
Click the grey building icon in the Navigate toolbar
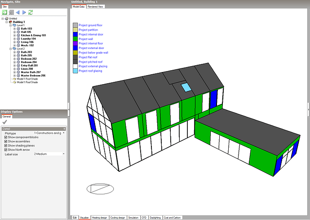pyautogui.click(x=12, y=13)
